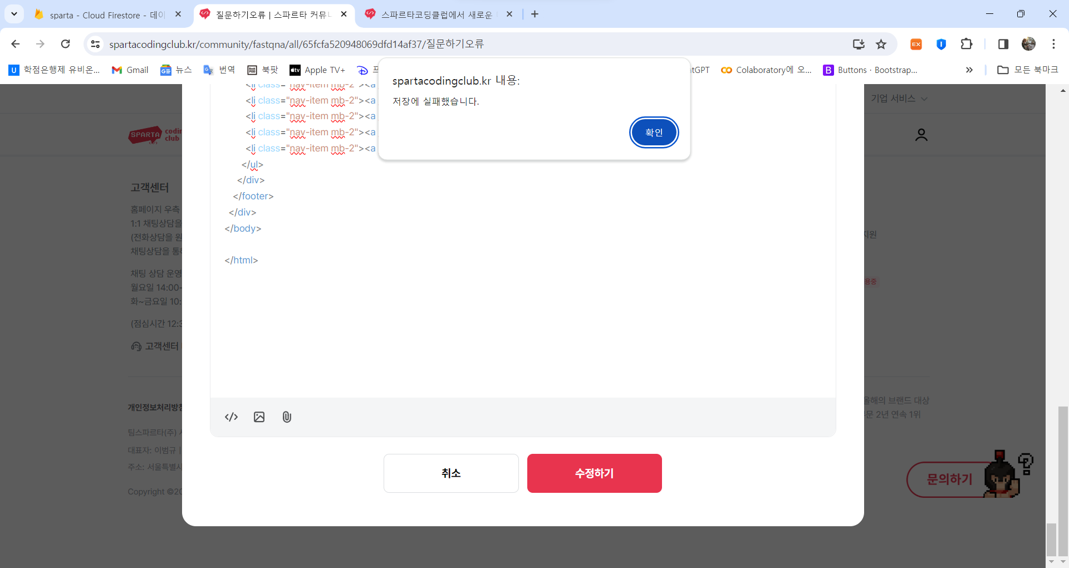1069x568 pixels.
Task: Attach a file with the paperclip icon
Action: pos(287,417)
